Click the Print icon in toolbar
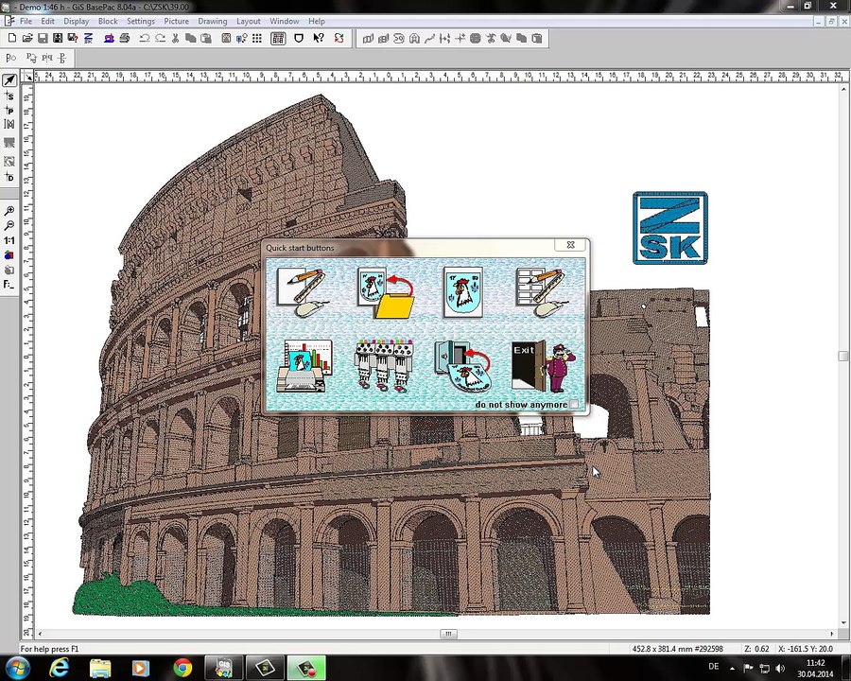This screenshot has height=681, width=851. click(x=125, y=39)
